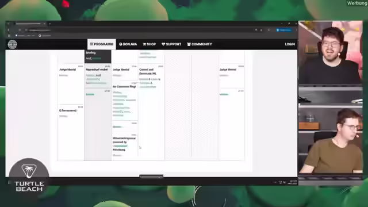The width and height of the screenshot is (368, 207).
Task: Open the LOGIN link
Action: [x=290, y=44]
